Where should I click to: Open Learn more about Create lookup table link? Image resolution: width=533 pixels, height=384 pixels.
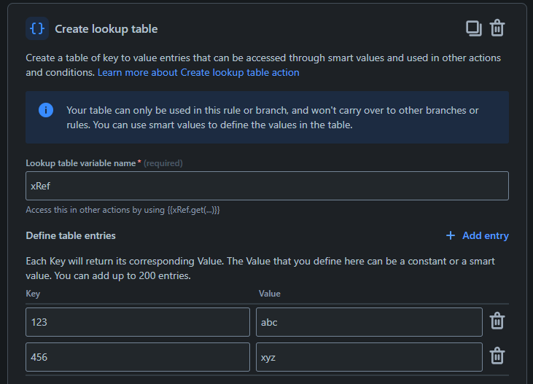coord(198,73)
